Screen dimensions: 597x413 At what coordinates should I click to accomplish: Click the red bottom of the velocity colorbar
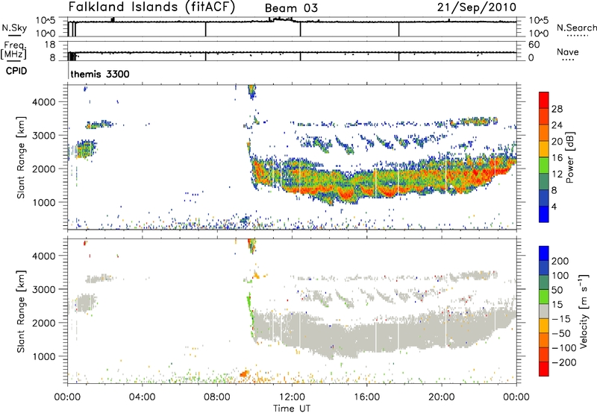544,369
